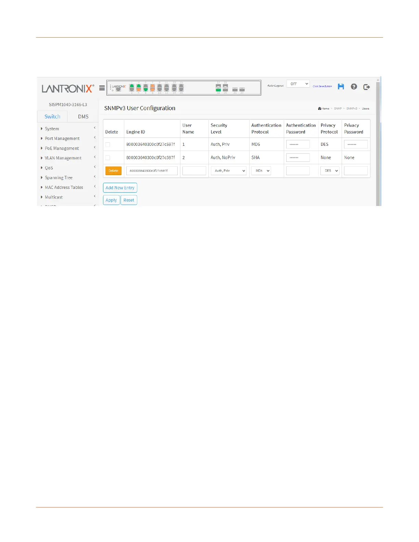419x542 pixels.
Task: Click the Apply button
Action: (x=111, y=200)
